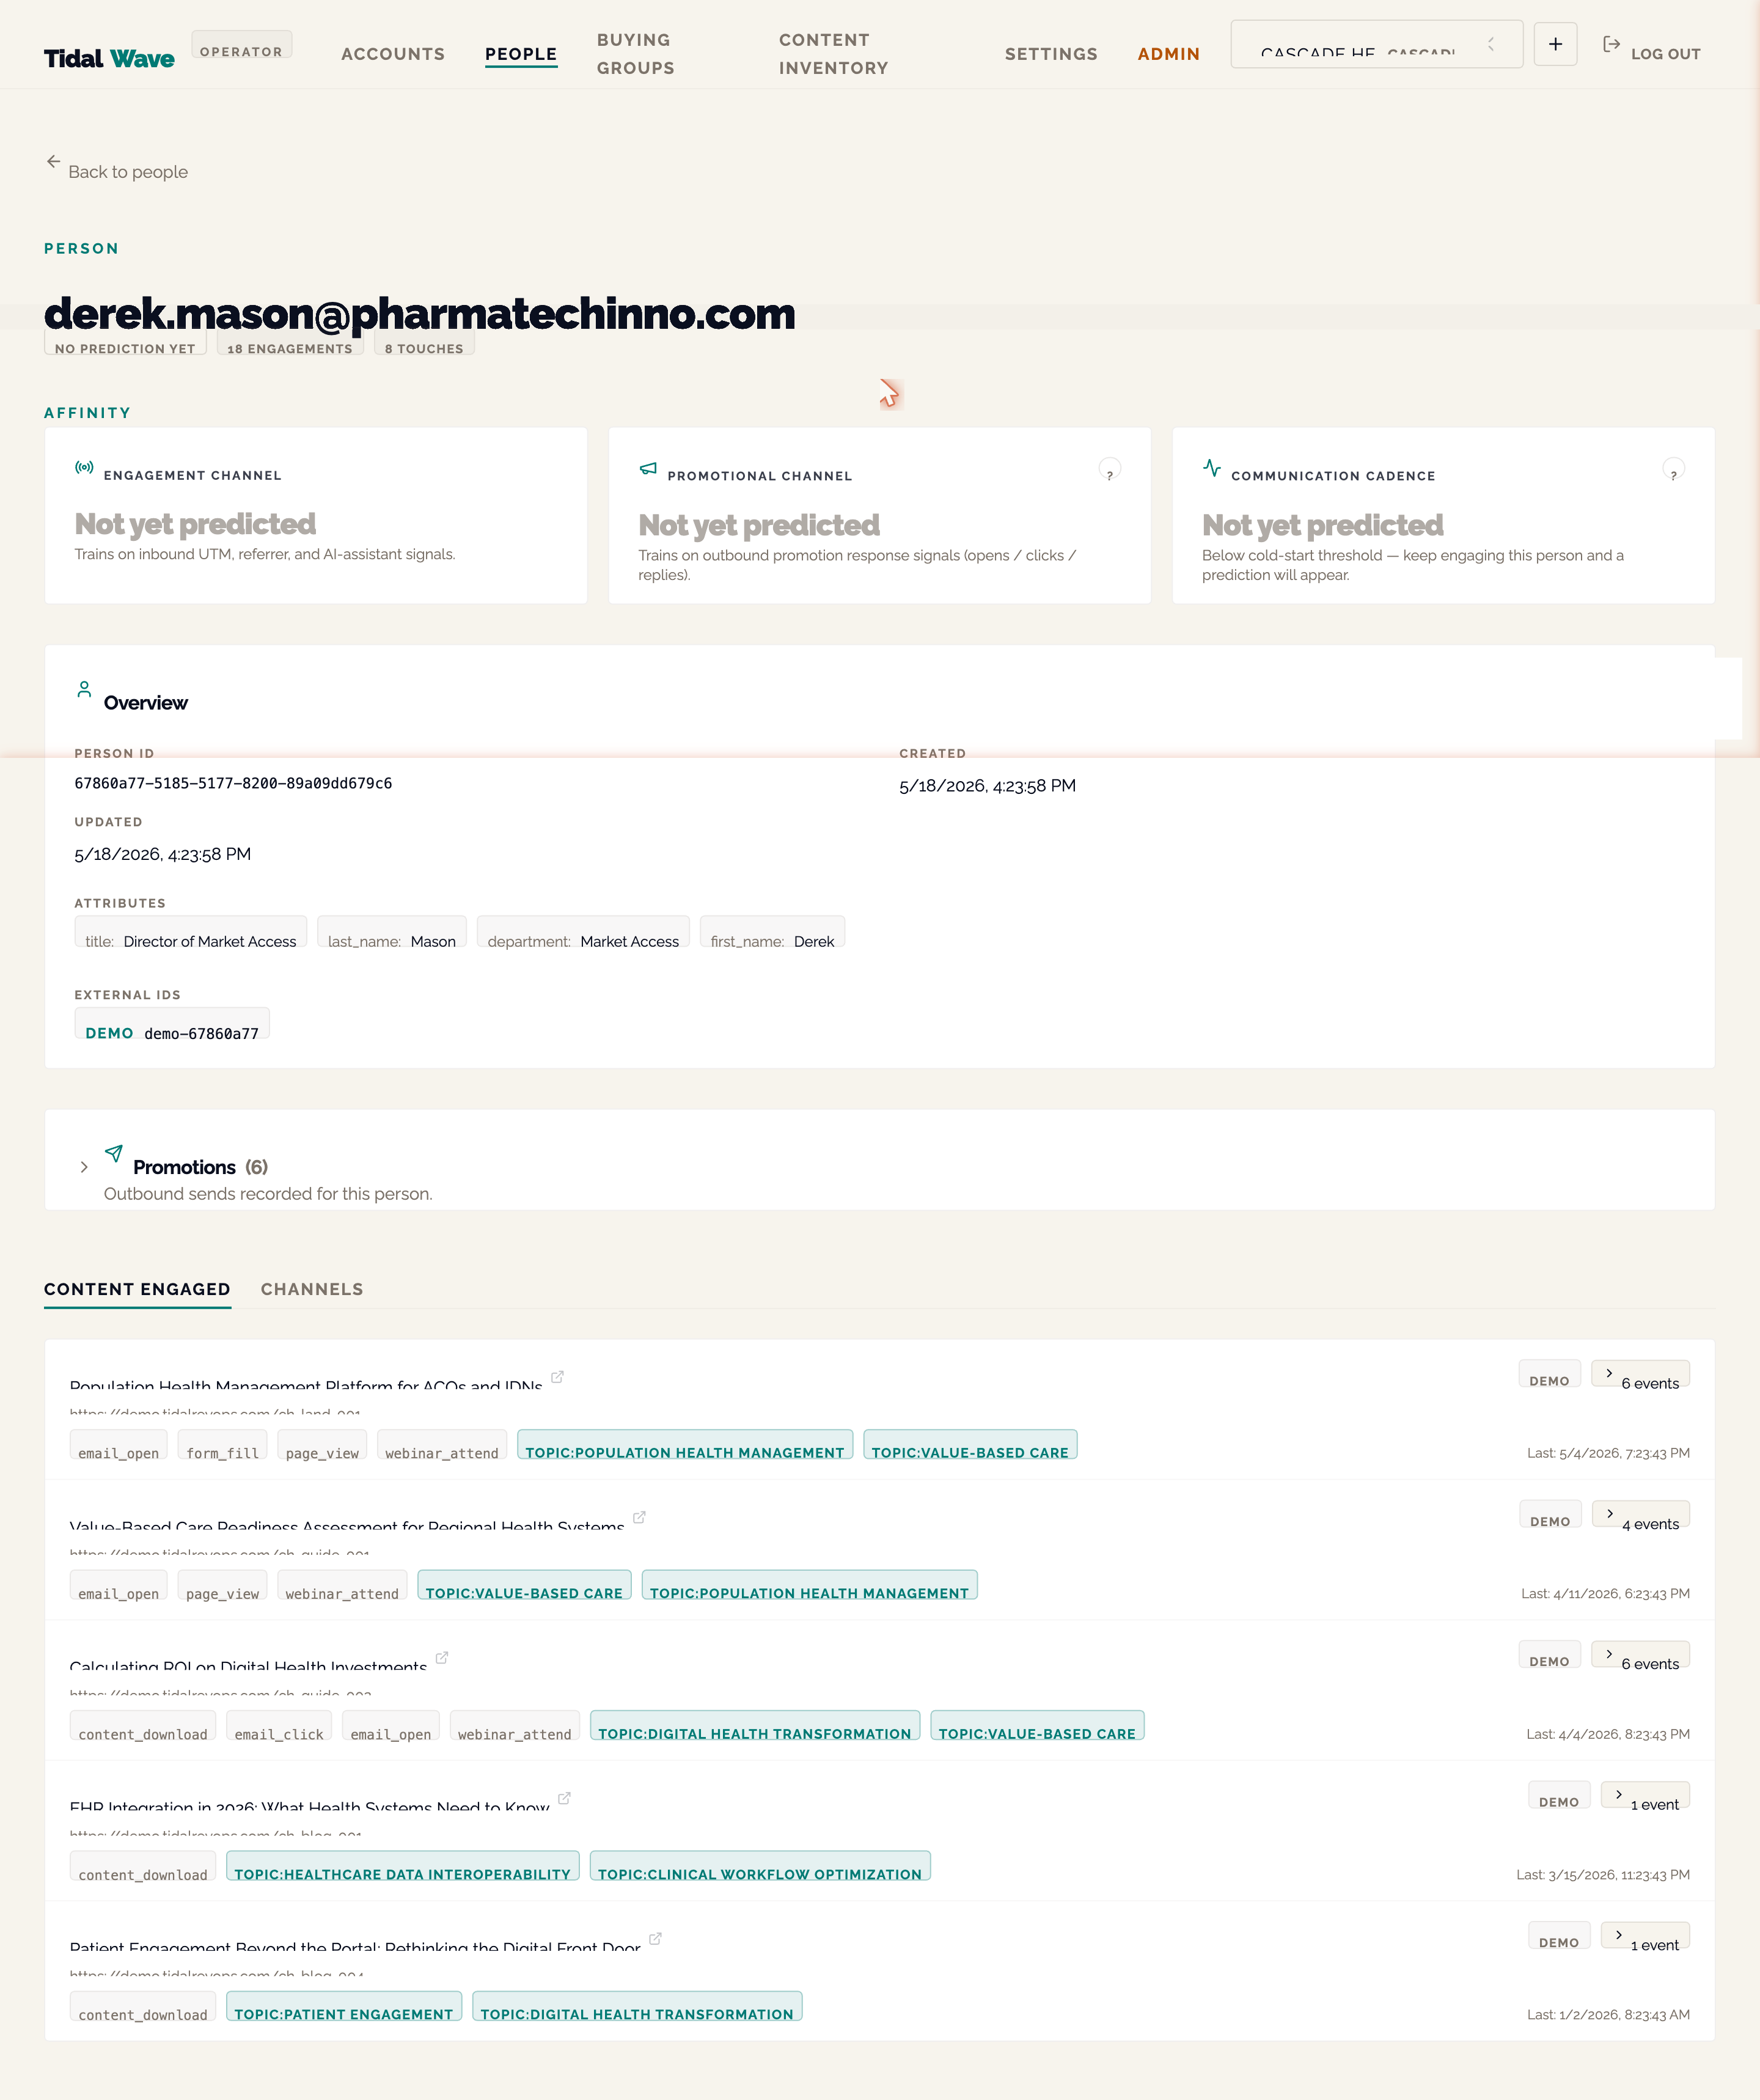Viewport: 1760px width, 2100px height.
Task: Switch to the Content Engaged tab
Action: 137,1289
